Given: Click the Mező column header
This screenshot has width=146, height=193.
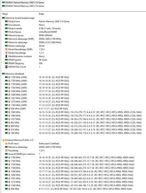Looking at the screenshot, I should tap(5, 14).
